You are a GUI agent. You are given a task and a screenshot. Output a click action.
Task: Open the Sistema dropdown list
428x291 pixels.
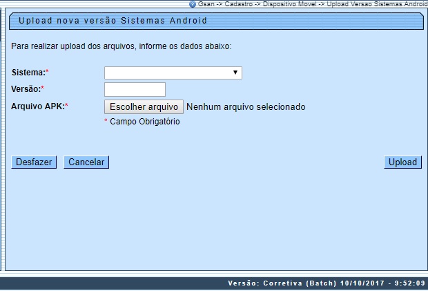coord(173,73)
